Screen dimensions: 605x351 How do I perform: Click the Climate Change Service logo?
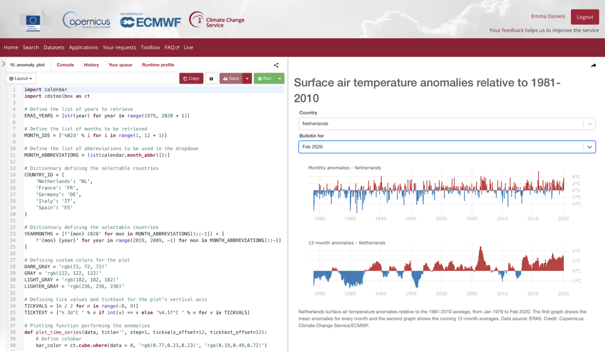tap(217, 20)
